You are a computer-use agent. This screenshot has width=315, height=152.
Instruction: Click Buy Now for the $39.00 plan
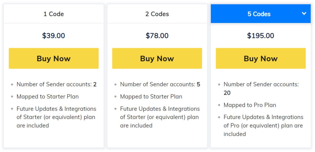(54, 58)
